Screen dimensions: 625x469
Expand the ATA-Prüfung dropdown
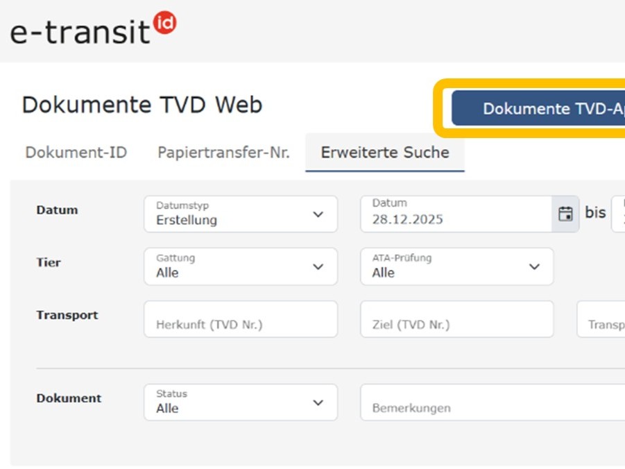[456, 266]
